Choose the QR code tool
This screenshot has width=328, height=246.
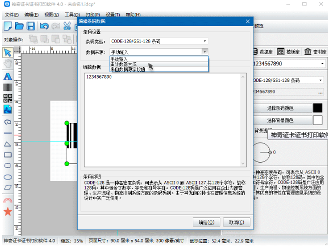(x=8, y=98)
